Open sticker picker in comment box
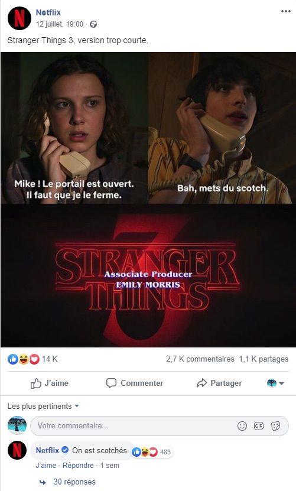The width and height of the screenshot is (296, 491). point(275,426)
